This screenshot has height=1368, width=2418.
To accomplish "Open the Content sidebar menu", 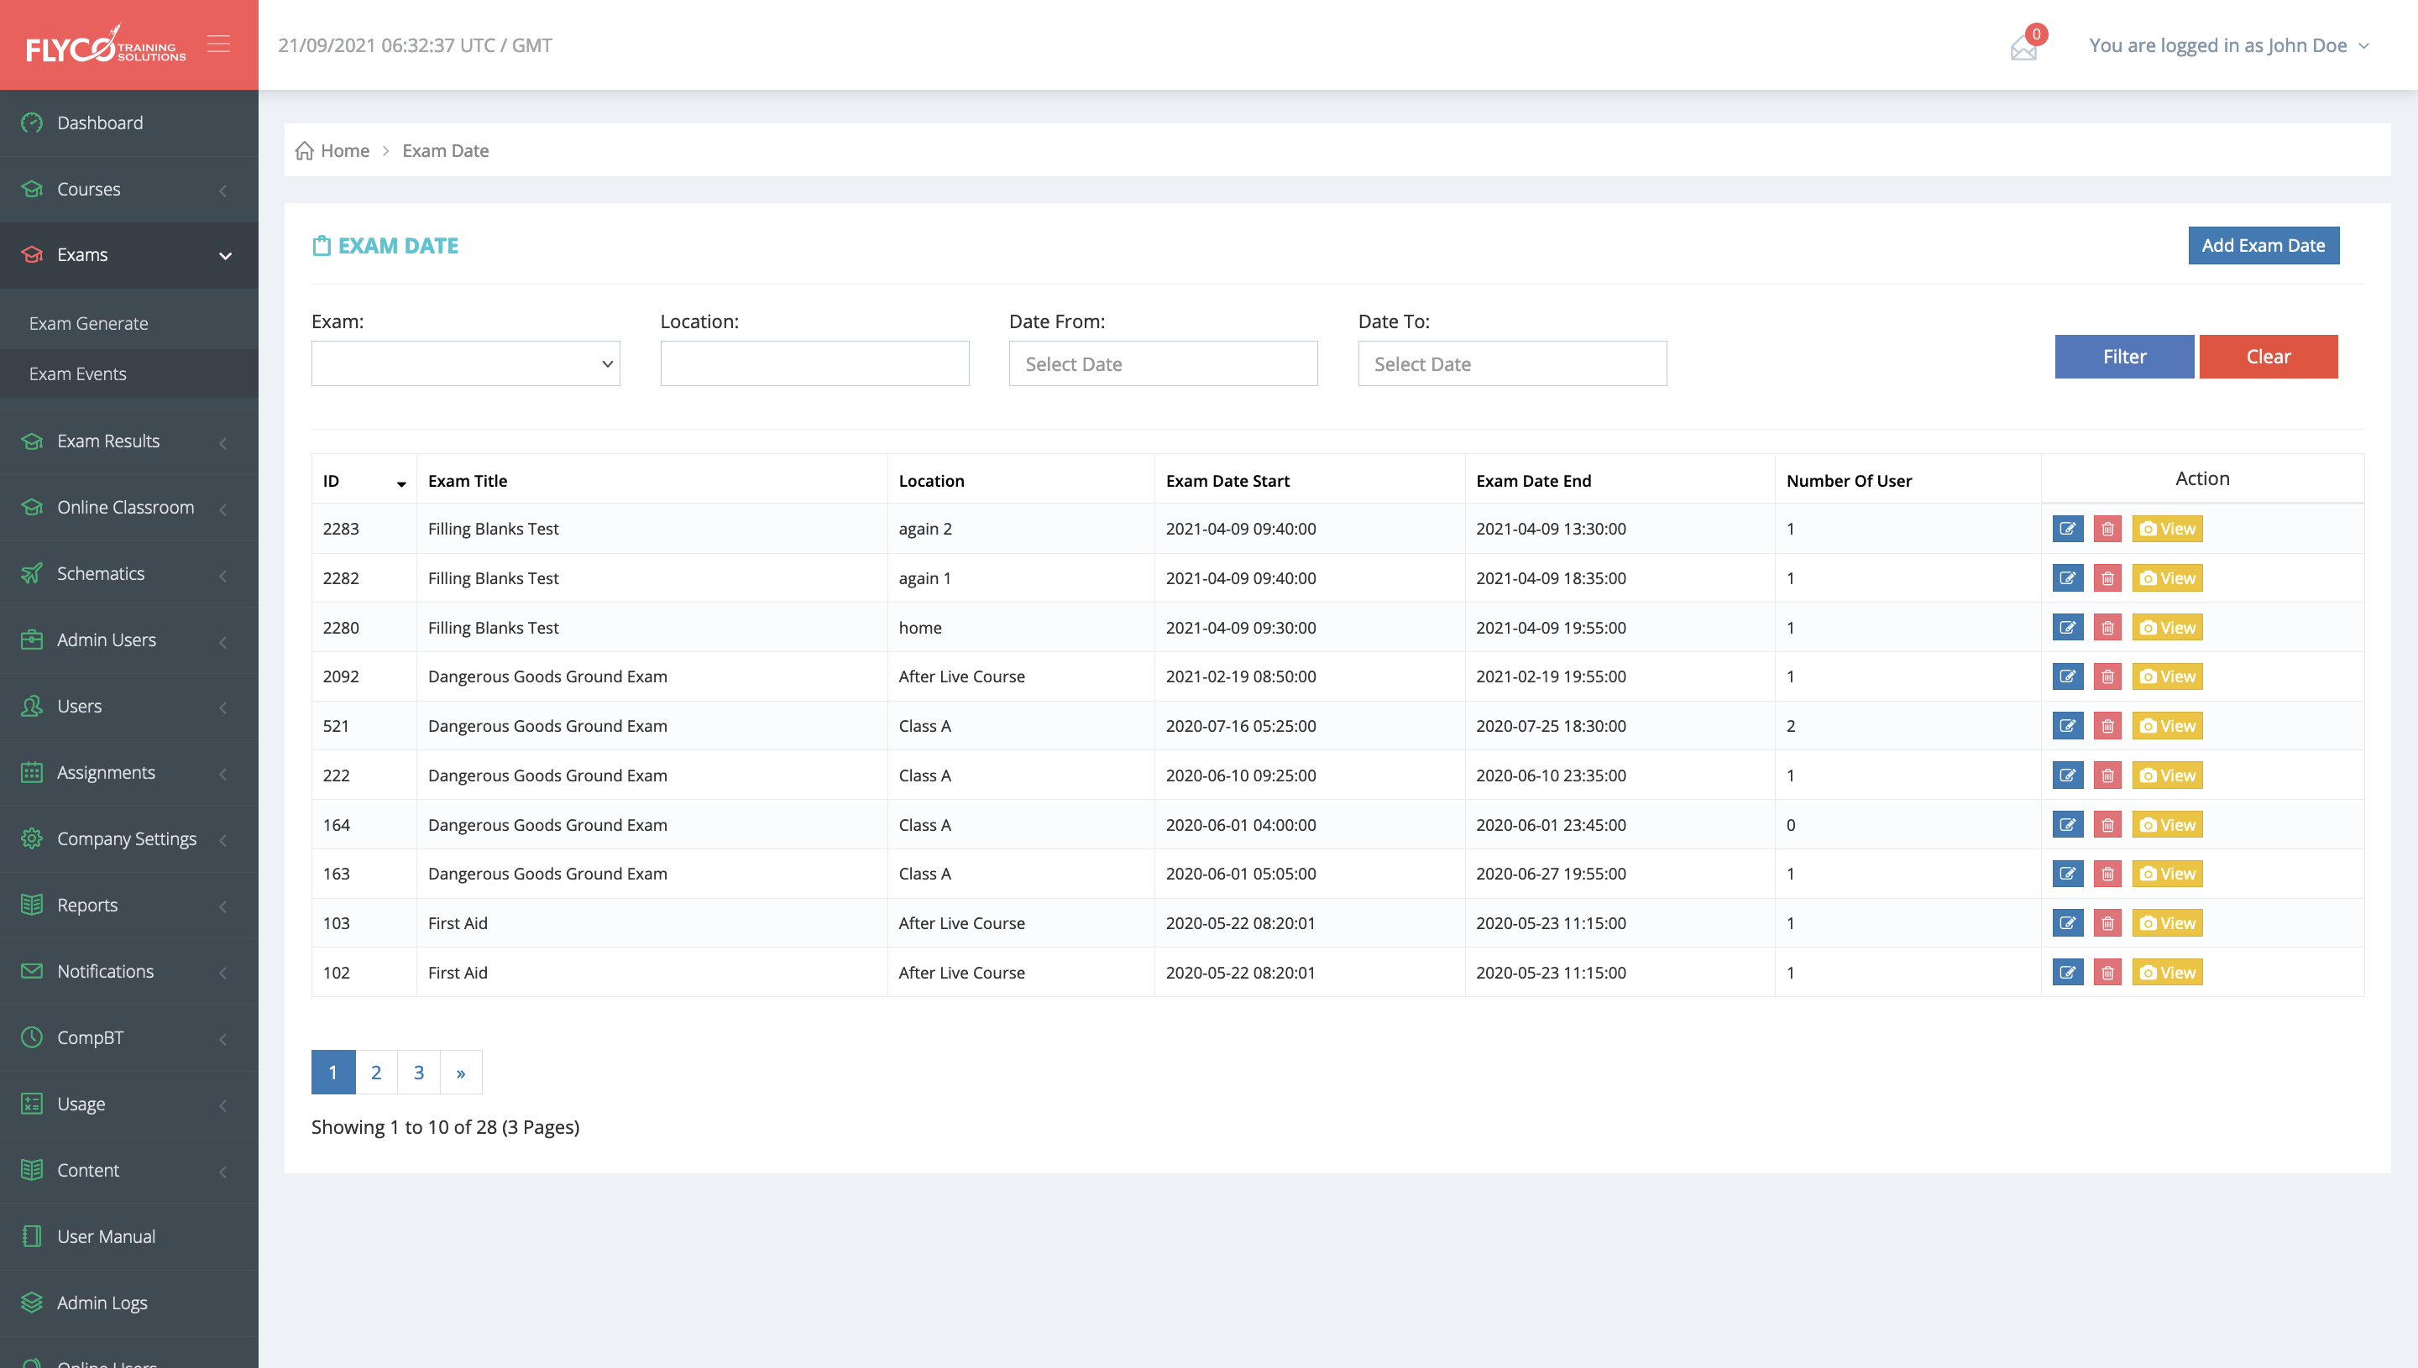I will pyautogui.click(x=128, y=1171).
